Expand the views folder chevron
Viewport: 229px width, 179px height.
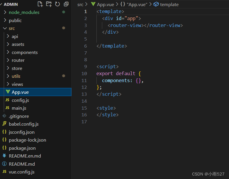(8, 84)
